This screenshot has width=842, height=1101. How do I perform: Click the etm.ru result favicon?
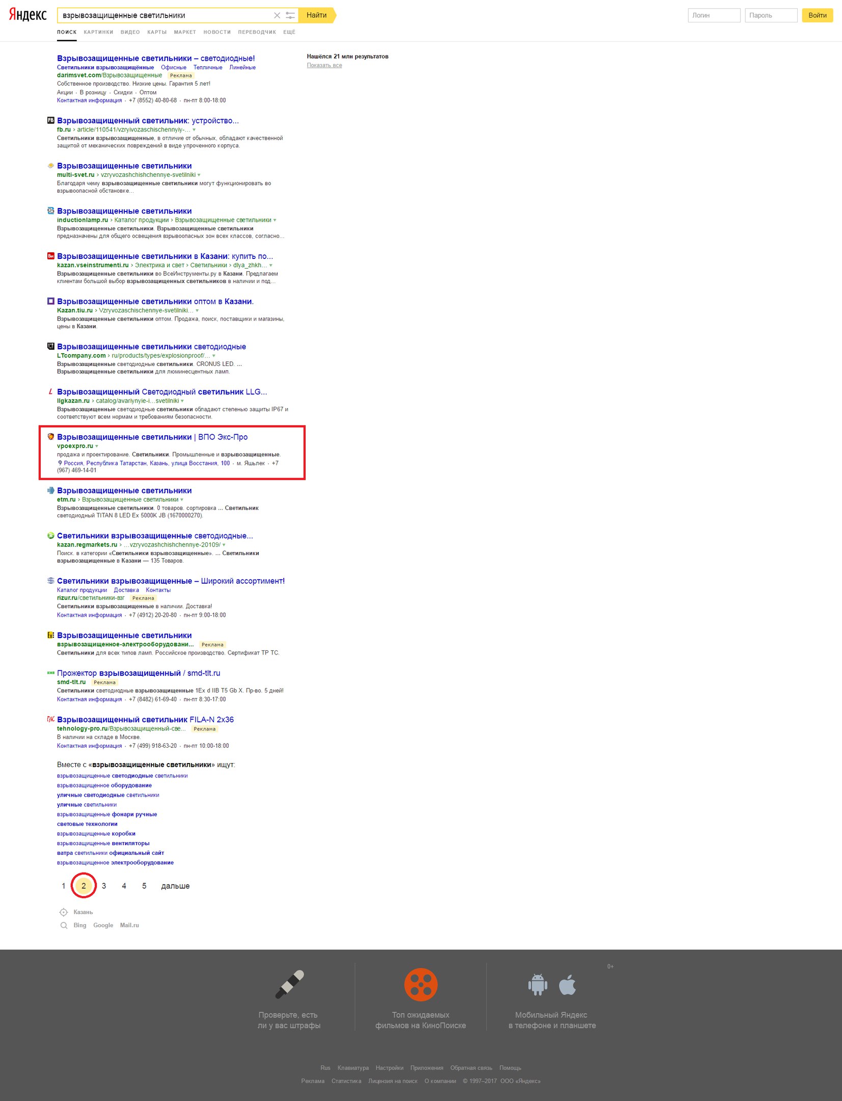[50, 491]
